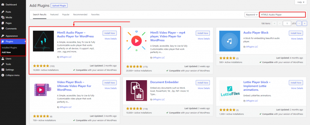Screen dimensions: 310x125
Task: Click the current page number field
Action: point(287,23)
